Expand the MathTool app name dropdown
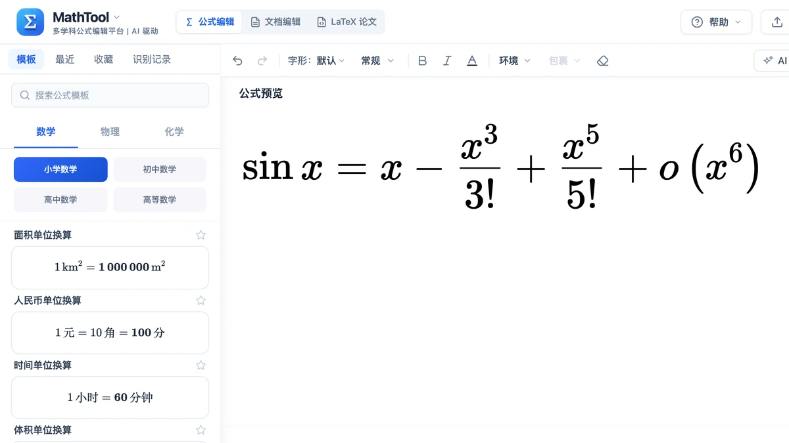 point(117,17)
